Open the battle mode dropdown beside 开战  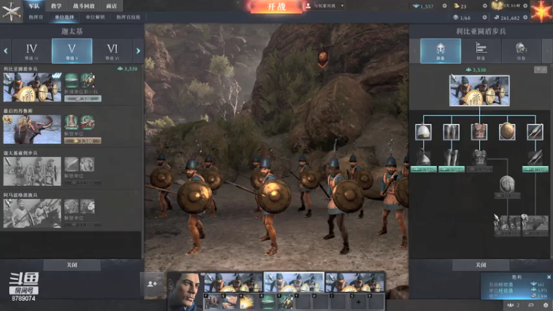pyautogui.click(x=325, y=6)
